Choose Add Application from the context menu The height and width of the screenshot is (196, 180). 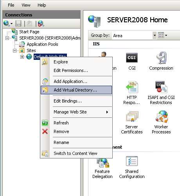pos(76,81)
